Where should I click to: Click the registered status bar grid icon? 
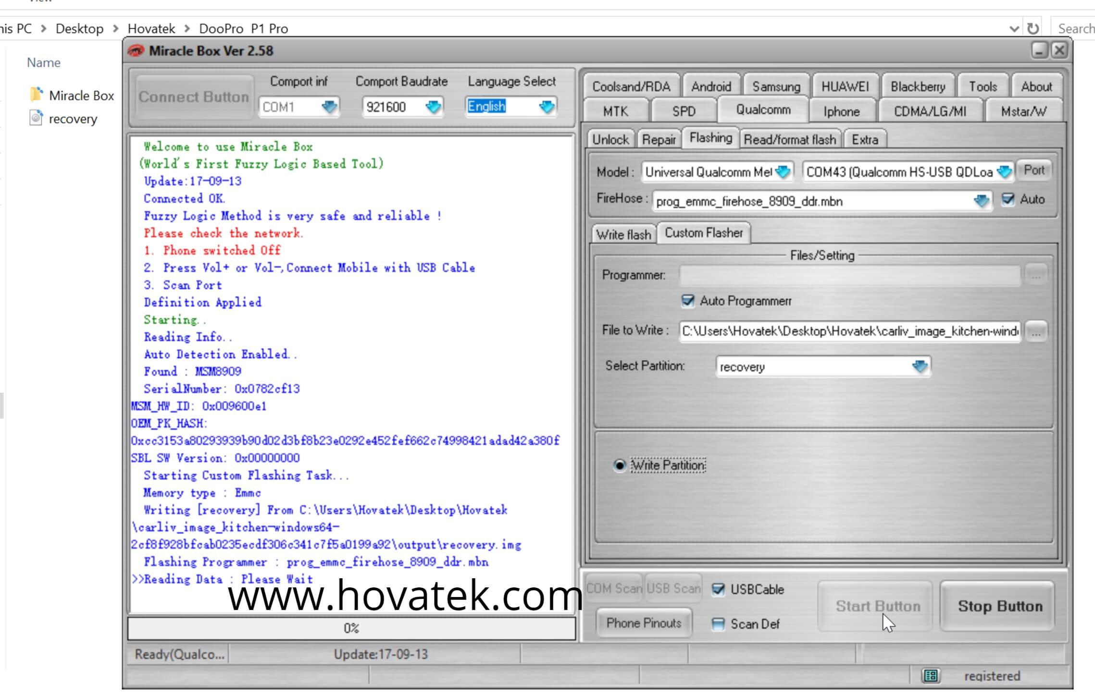pos(931,676)
